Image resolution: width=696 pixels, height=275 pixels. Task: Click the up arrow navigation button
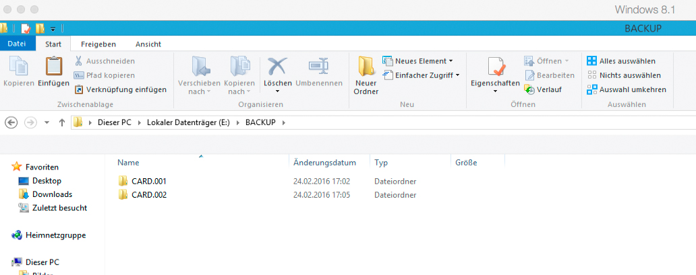click(x=62, y=122)
